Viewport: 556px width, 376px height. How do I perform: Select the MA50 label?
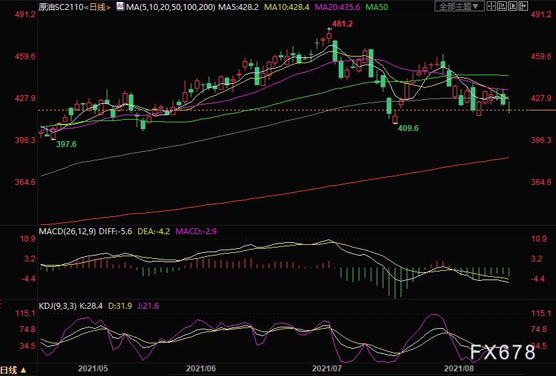click(x=377, y=7)
